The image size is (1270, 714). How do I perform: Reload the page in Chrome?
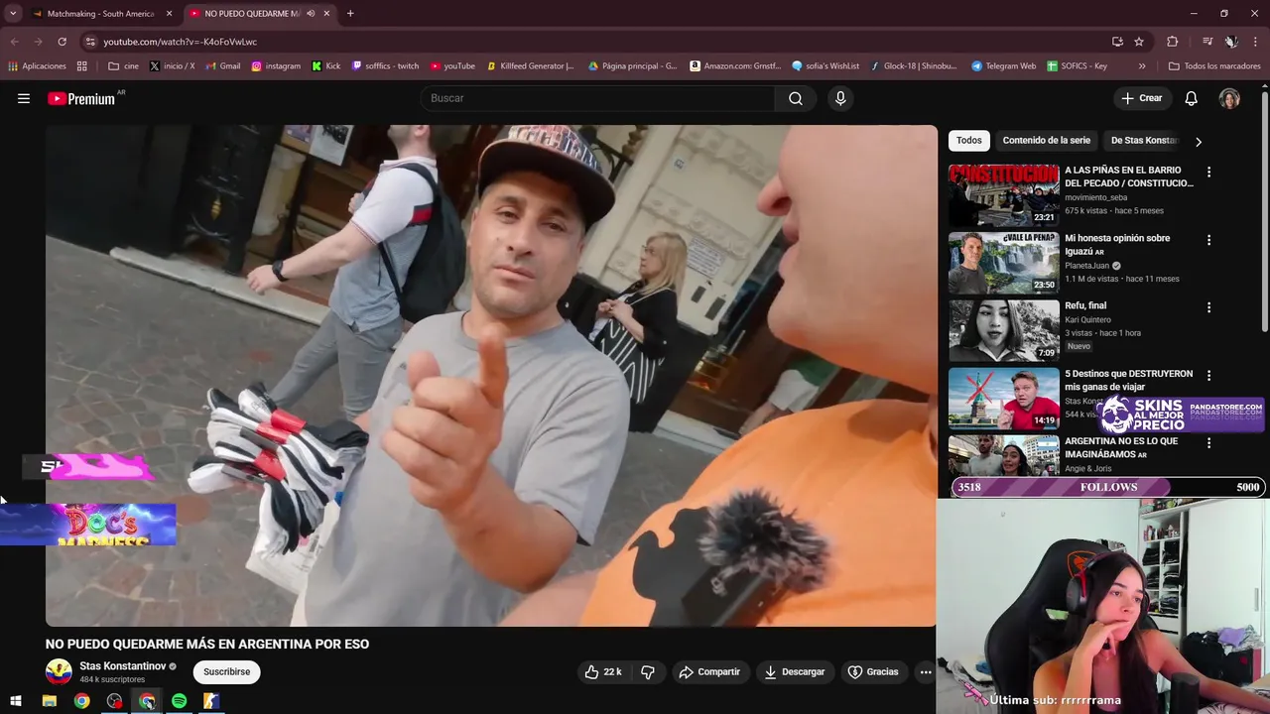62,42
